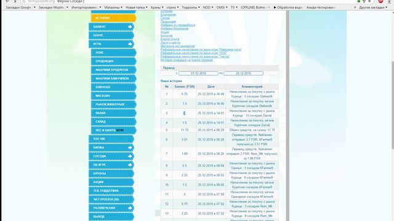Viewport: 394px width, 221px height.
Task: Expand the БИРЖА menu arrow
Action: click(130, 147)
